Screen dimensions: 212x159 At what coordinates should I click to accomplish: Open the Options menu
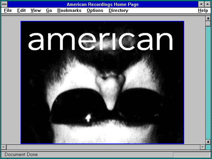pos(95,11)
